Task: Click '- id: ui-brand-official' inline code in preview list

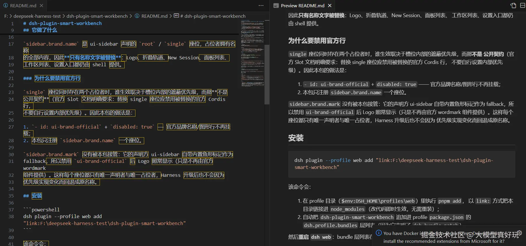Action: (336, 84)
